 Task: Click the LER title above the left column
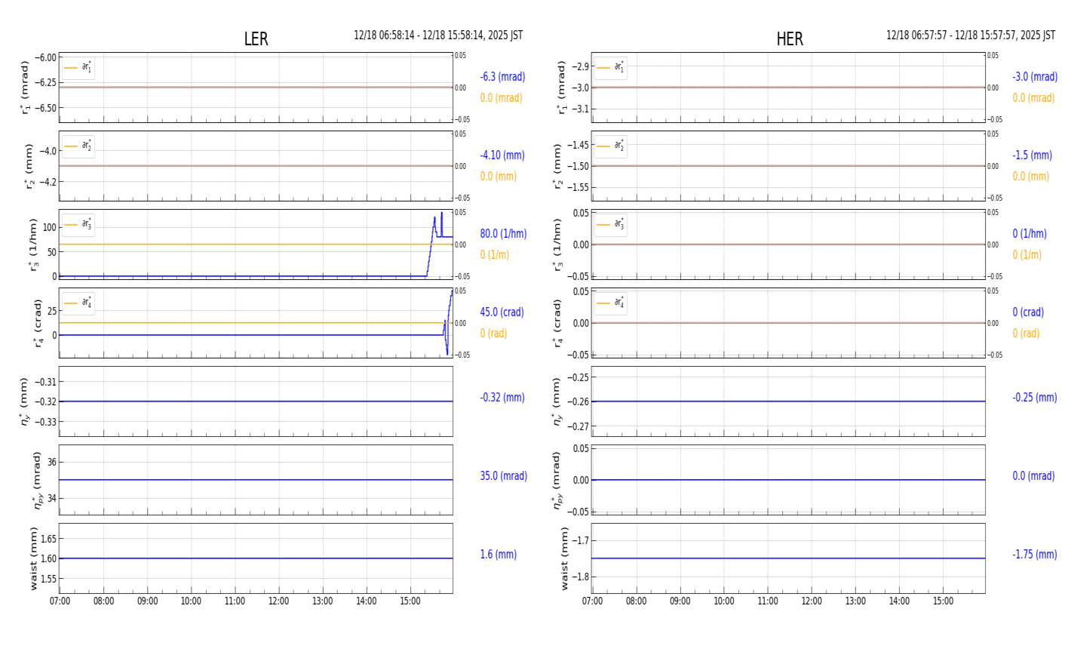(256, 39)
